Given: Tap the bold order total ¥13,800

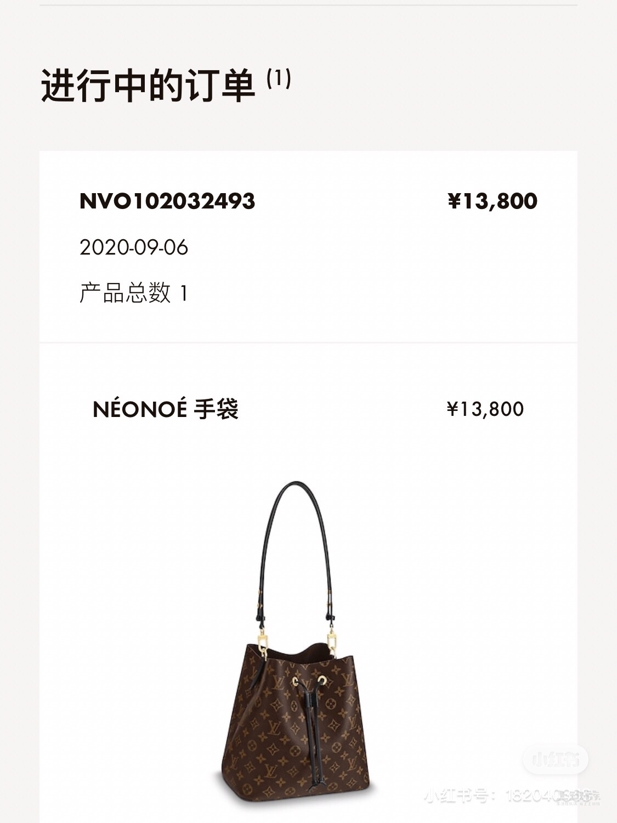Looking at the screenshot, I should [x=493, y=201].
